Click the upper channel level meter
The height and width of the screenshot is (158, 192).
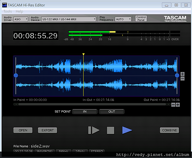(x=124, y=32)
